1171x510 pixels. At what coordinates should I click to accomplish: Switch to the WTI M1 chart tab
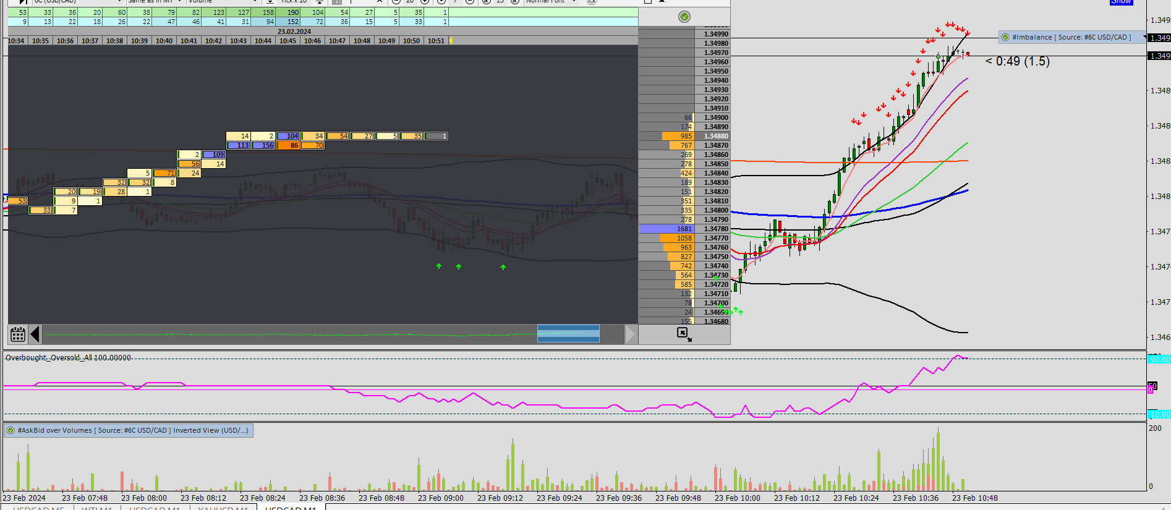coord(97,509)
